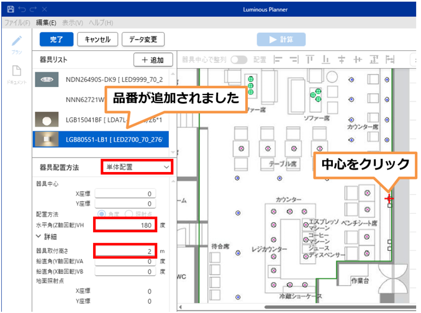Click the align top edges icon

click(x=309, y=60)
